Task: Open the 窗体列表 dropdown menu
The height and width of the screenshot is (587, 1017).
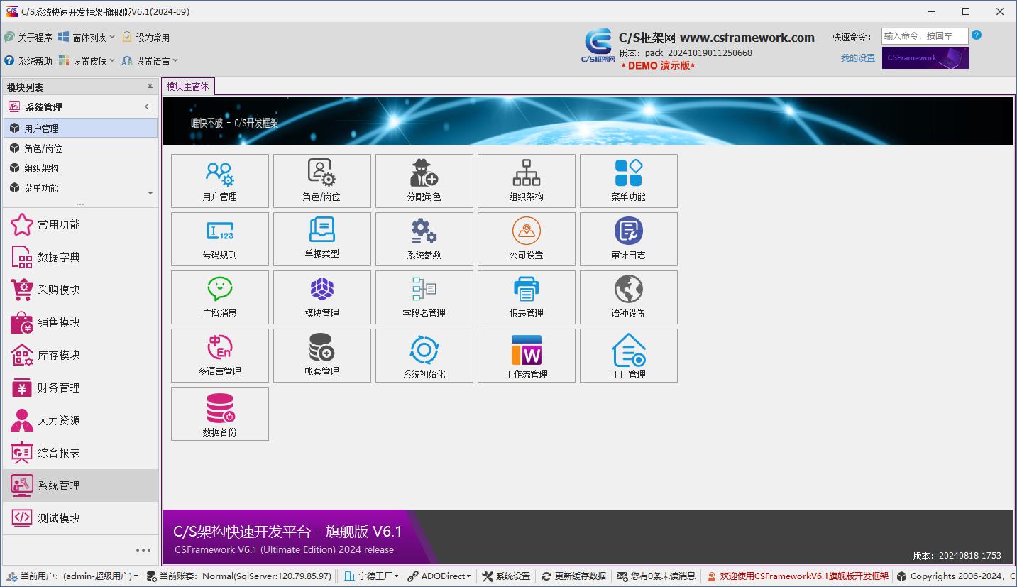Action: (87, 38)
